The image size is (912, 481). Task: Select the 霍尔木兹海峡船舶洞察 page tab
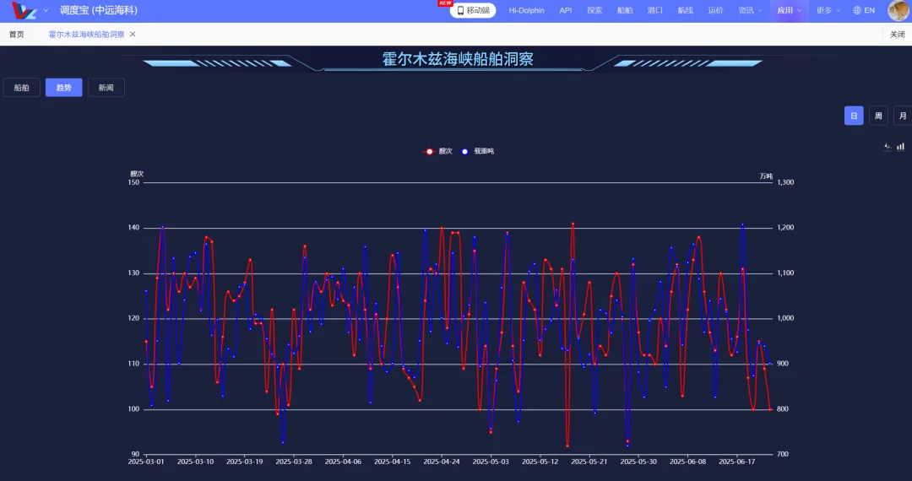tap(86, 35)
